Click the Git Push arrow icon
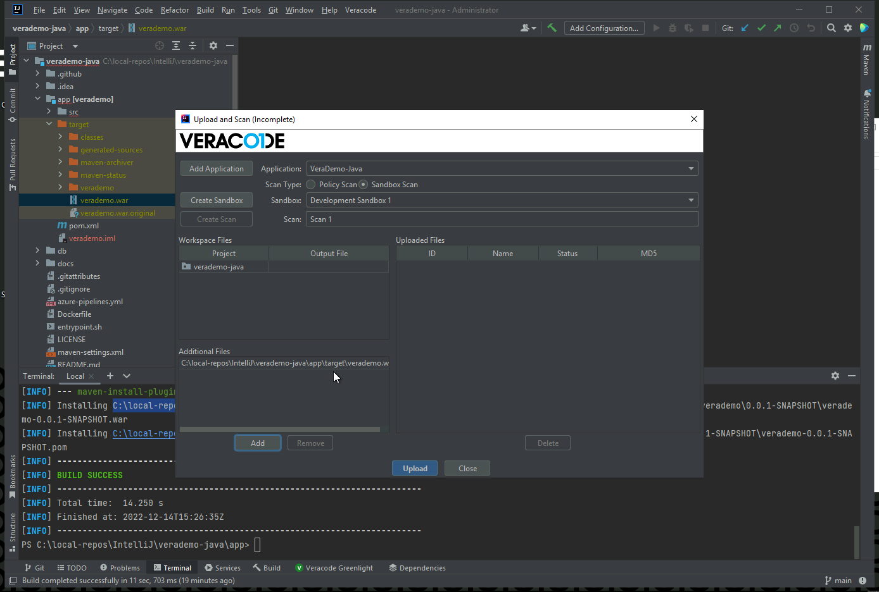 pyautogui.click(x=778, y=28)
